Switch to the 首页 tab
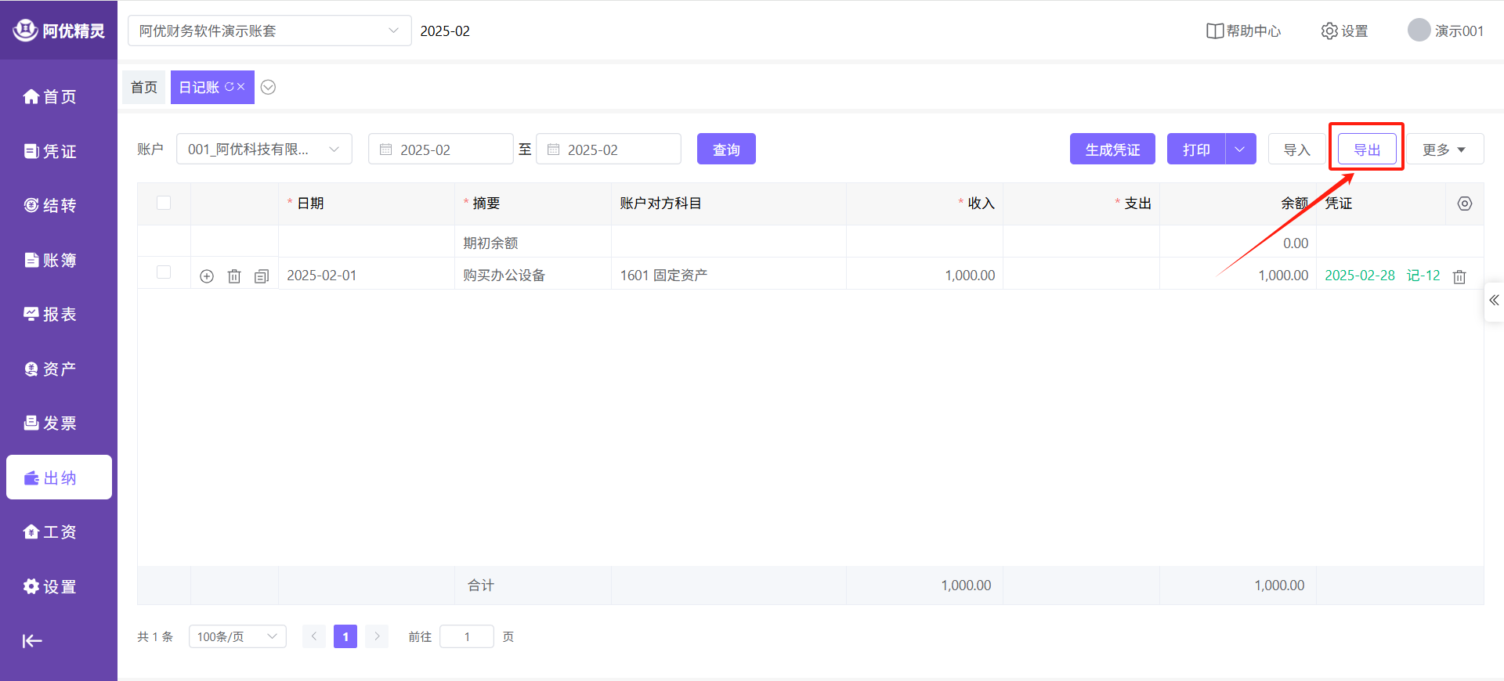The height and width of the screenshot is (681, 1504). 144,87
